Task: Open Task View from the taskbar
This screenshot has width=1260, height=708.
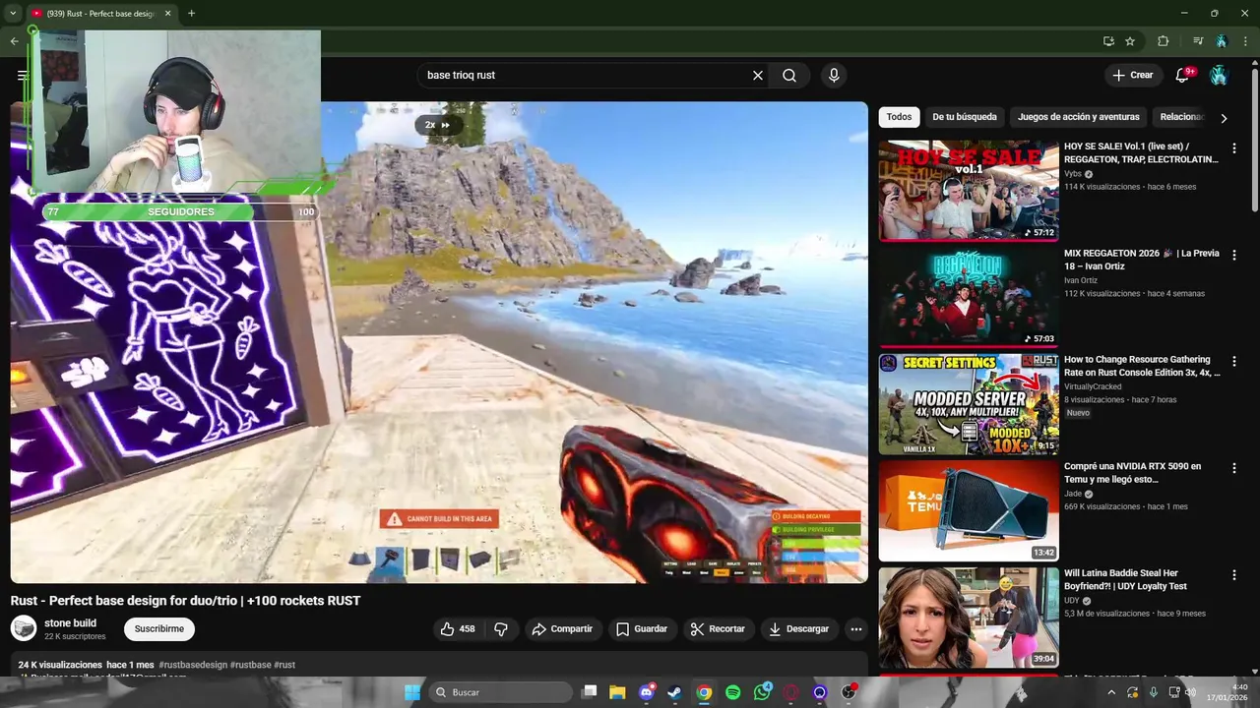Action: pos(589,692)
